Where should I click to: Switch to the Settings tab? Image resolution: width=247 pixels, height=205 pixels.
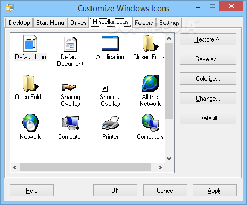click(x=169, y=23)
